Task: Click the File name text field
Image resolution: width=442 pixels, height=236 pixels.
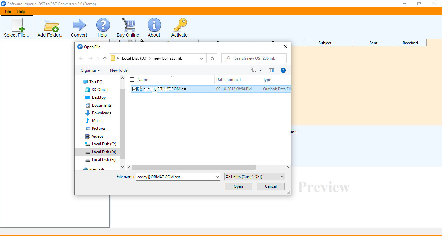Action: click(176, 177)
